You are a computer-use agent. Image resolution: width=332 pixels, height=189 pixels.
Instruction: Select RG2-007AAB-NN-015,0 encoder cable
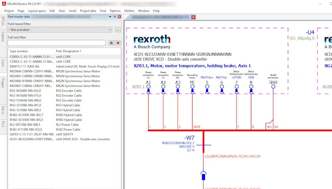[64, 95]
